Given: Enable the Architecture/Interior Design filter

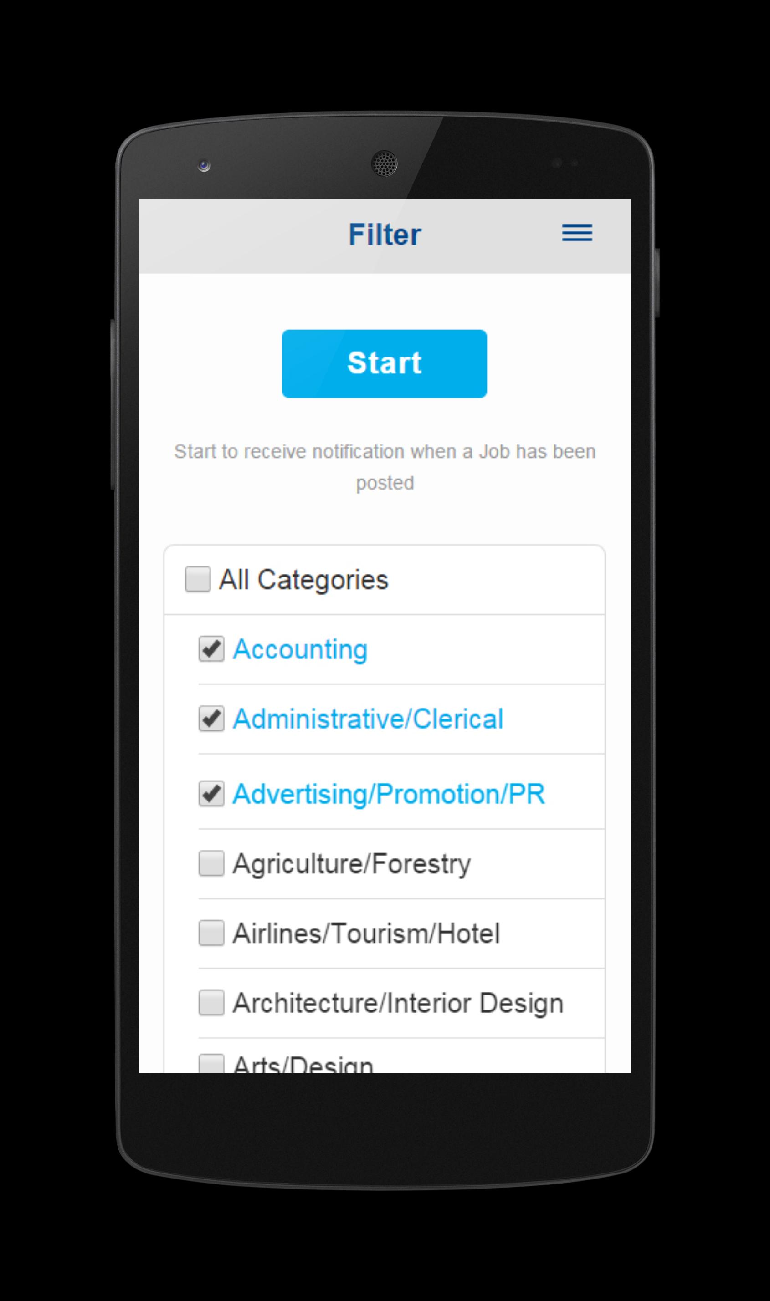Looking at the screenshot, I should pos(212,1003).
